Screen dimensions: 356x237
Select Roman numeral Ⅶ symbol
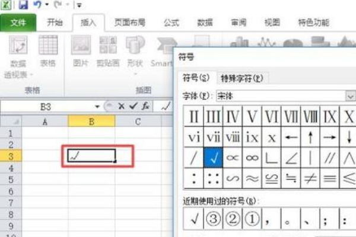(x=291, y=116)
